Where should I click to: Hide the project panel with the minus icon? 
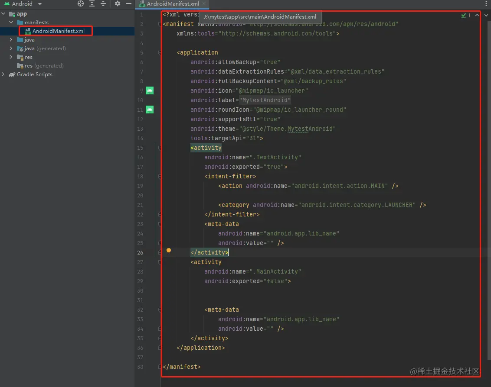point(128,4)
